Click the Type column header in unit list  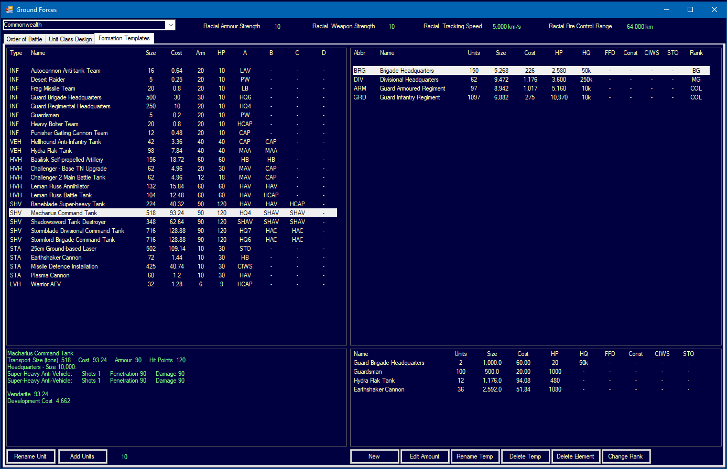pyautogui.click(x=16, y=53)
